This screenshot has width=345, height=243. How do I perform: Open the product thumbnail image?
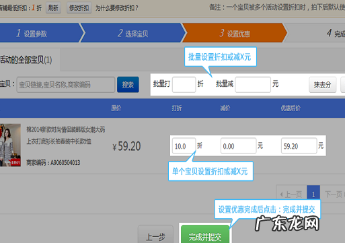10,145
